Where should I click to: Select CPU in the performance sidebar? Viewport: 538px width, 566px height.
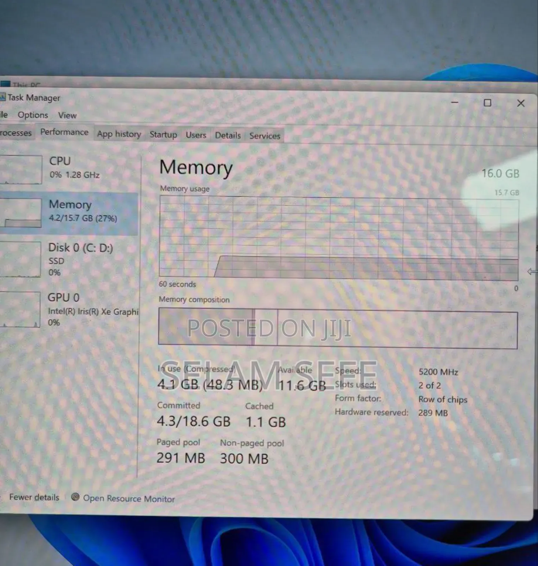tap(67, 168)
